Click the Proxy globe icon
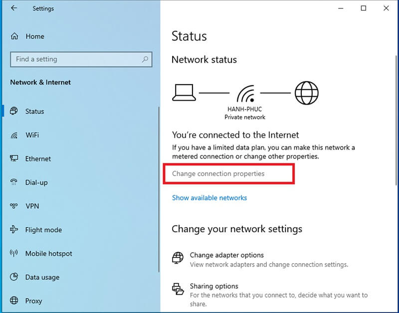This screenshot has width=399, height=313. 14,301
